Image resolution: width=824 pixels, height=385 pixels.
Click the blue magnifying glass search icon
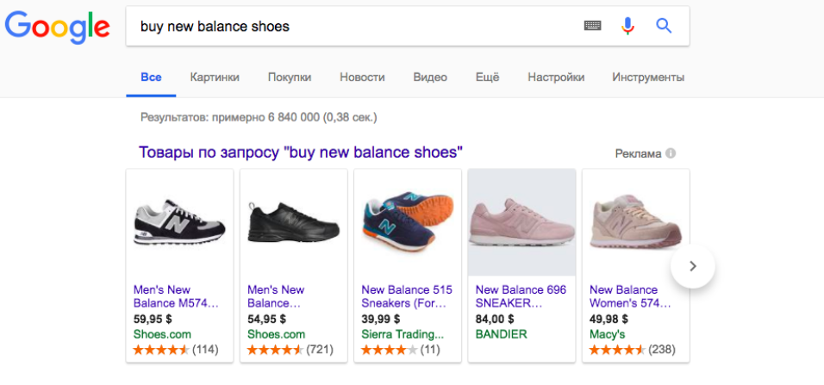[x=663, y=26]
